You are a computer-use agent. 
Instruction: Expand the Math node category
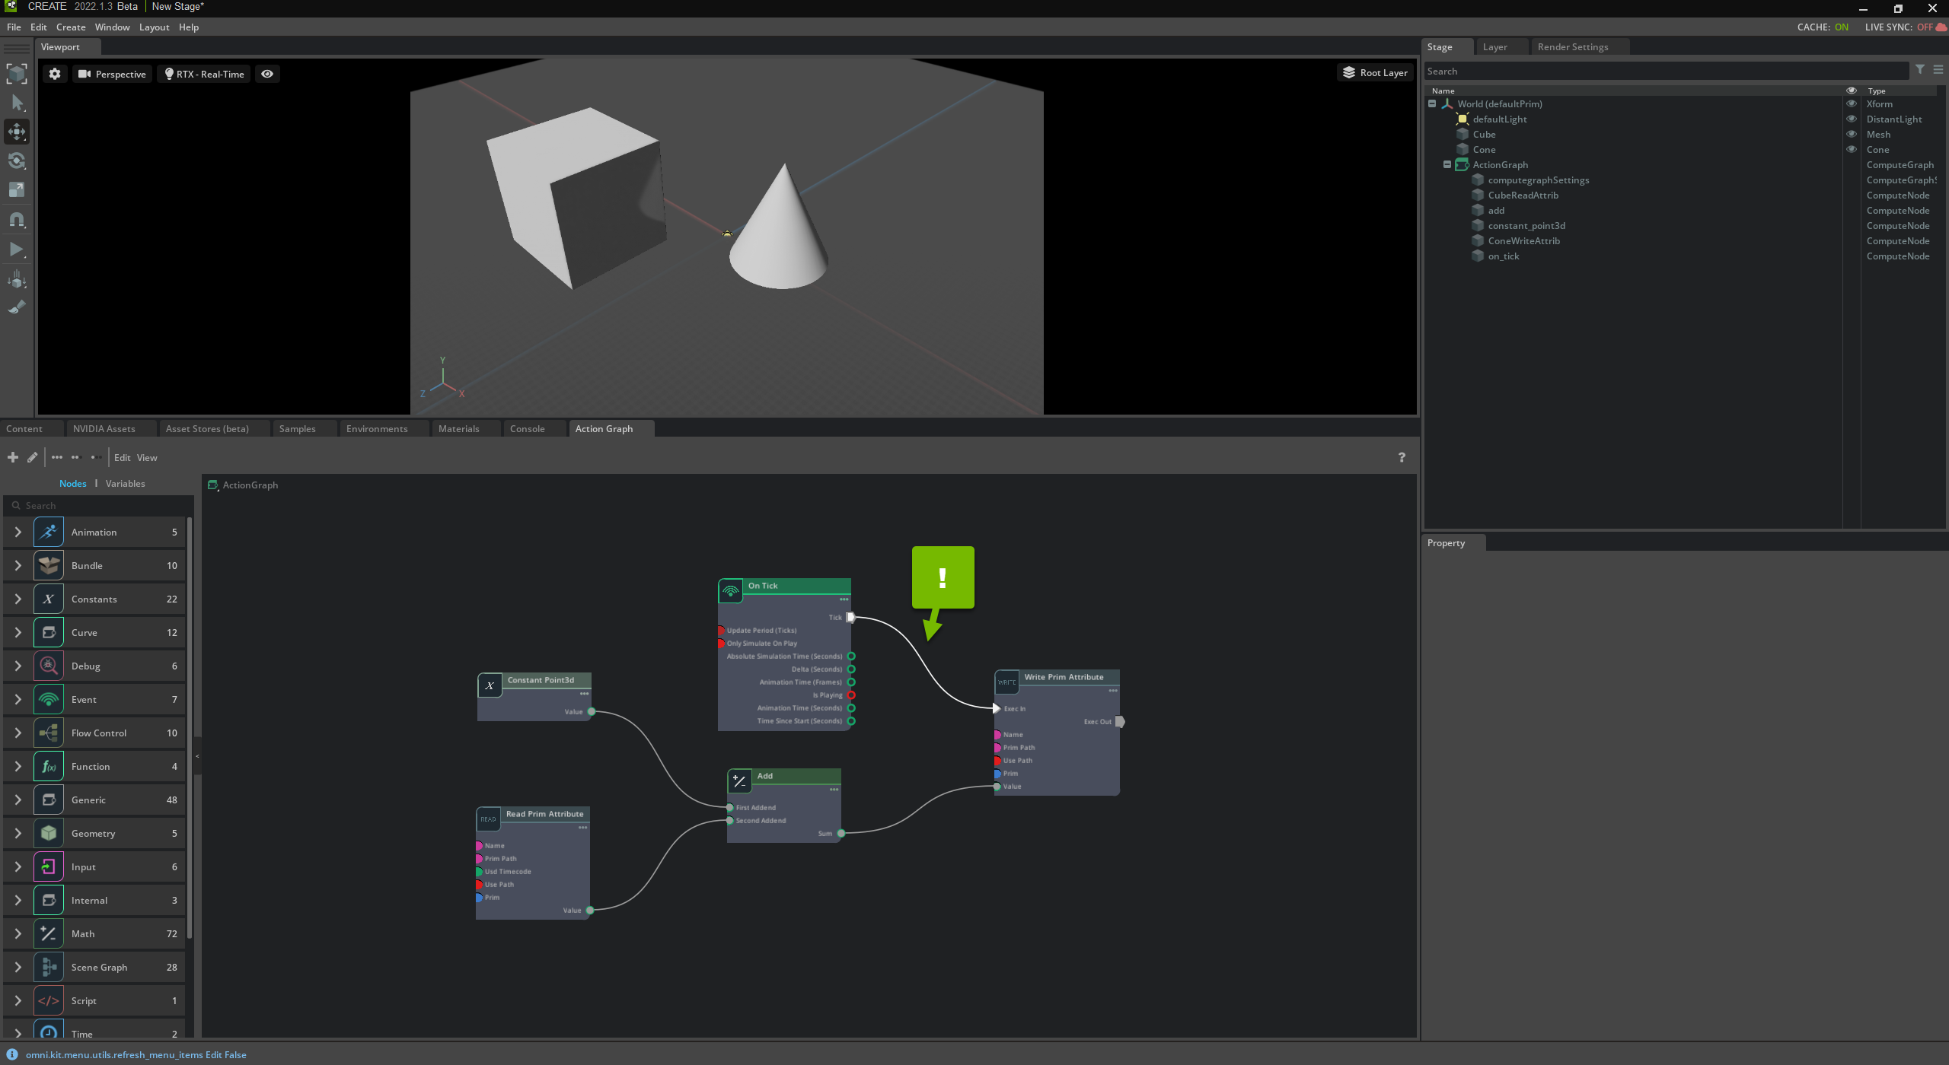pyautogui.click(x=18, y=933)
